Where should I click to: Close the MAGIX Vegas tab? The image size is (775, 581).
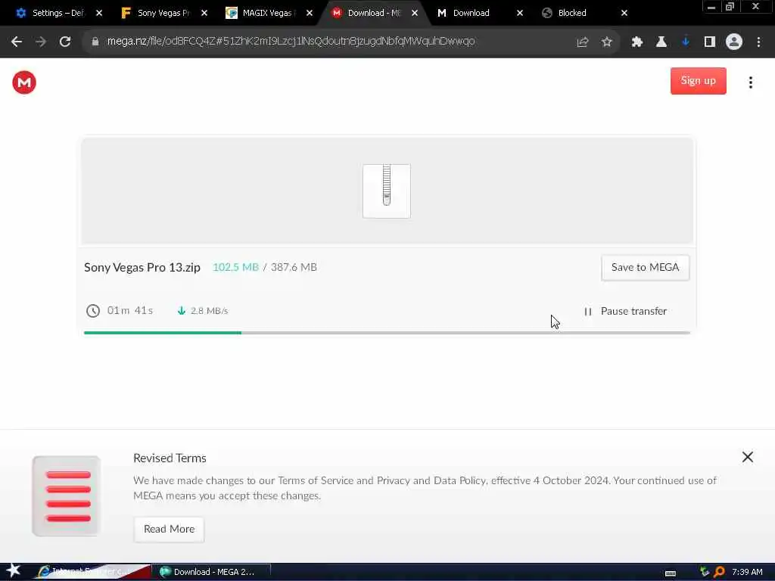point(310,14)
